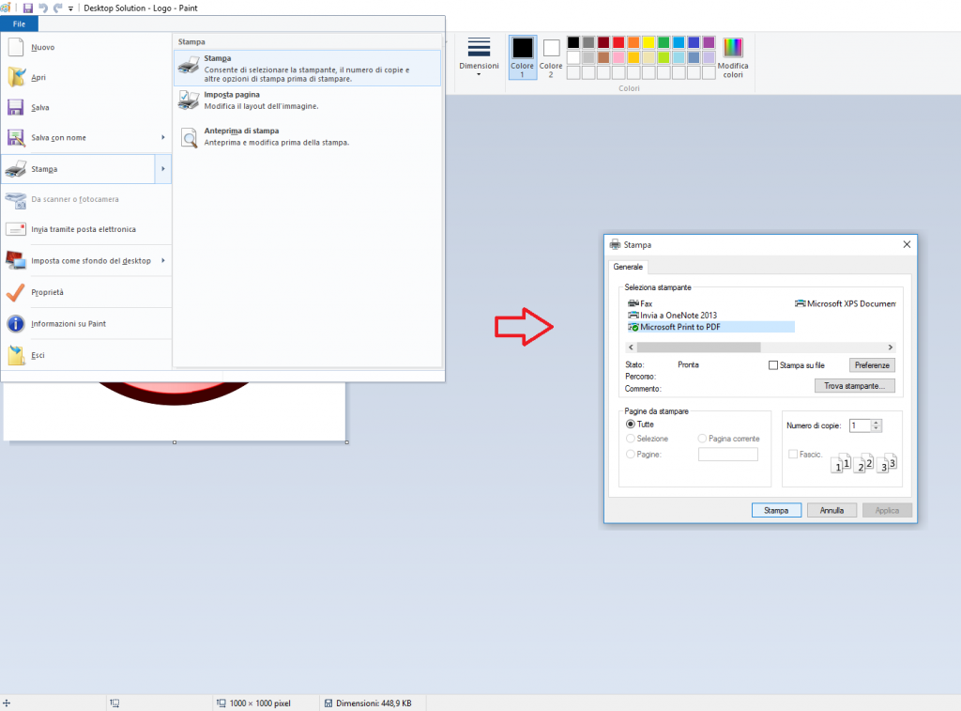Image resolution: width=961 pixels, height=711 pixels.
Task: Select the Tutte radio button
Action: tap(630, 424)
